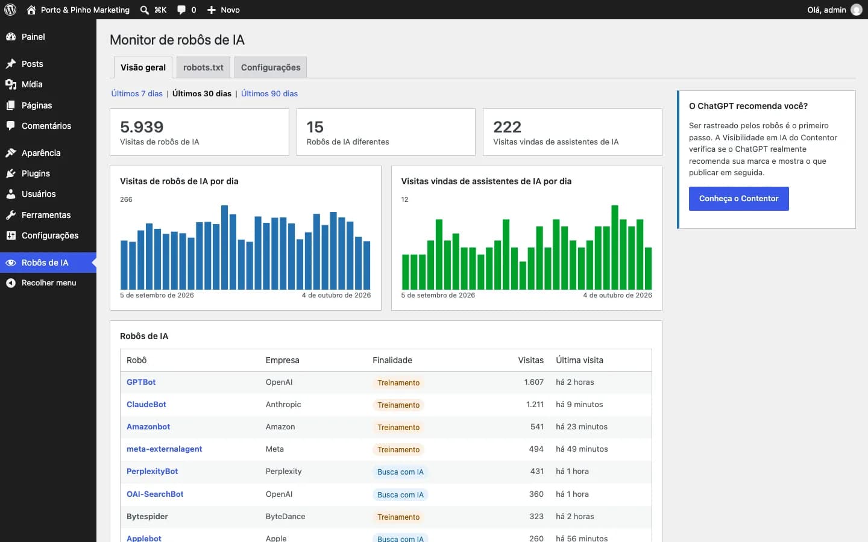
Task: Click the tallest green bar in assistants chart
Action: 615,248
